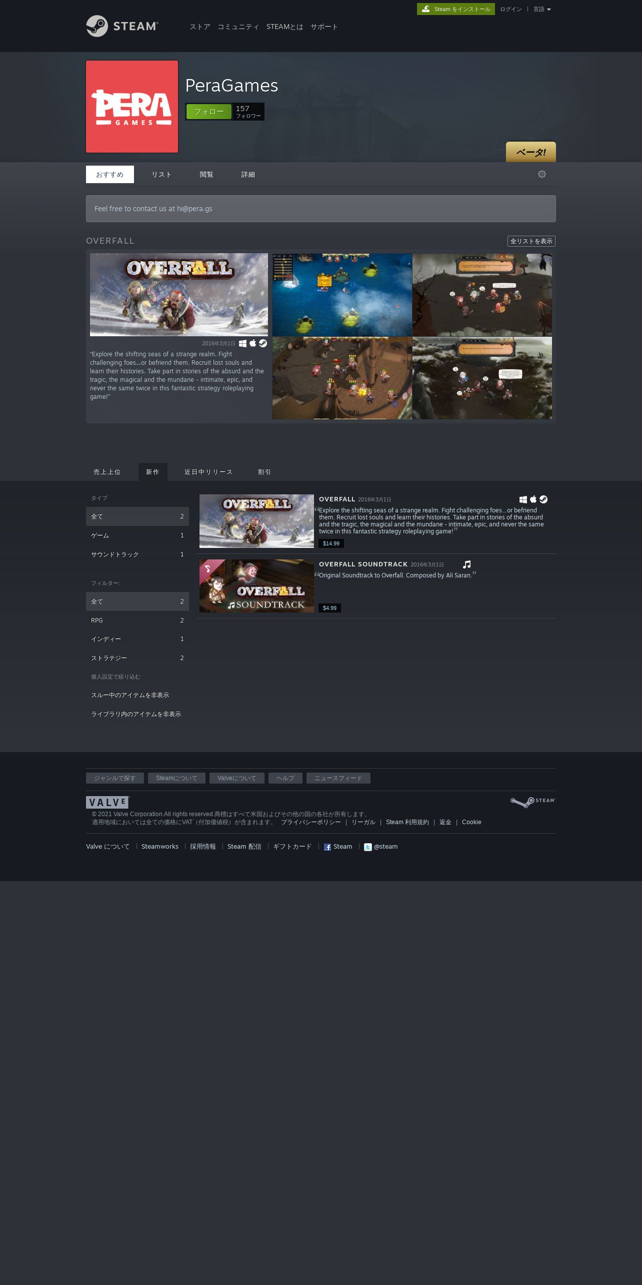Screen dimensions: 642x1285
Task: Select the おすすめ tab
Action: click(110, 174)
